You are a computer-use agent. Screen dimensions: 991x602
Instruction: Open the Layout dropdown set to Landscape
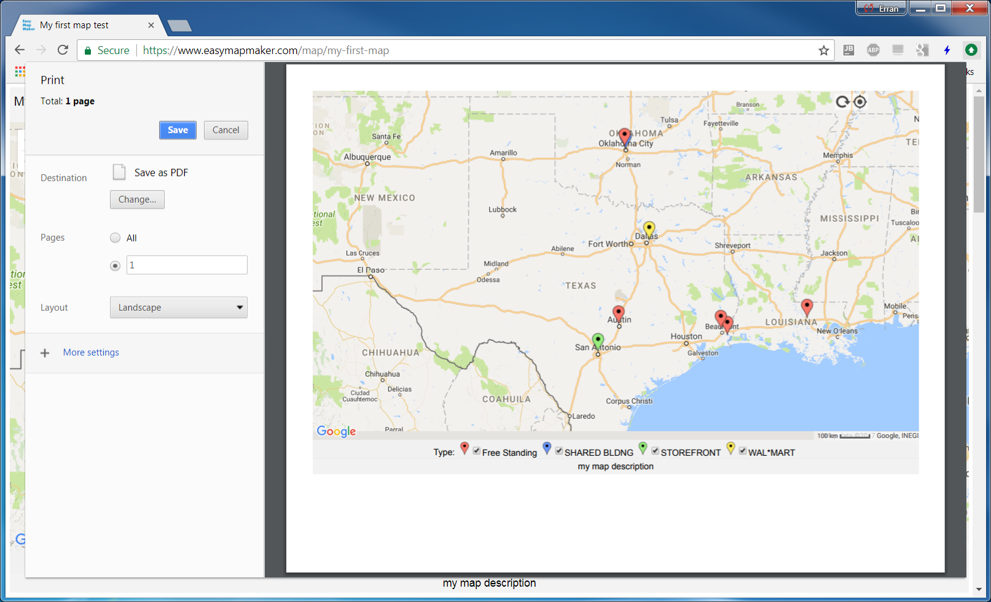click(178, 307)
